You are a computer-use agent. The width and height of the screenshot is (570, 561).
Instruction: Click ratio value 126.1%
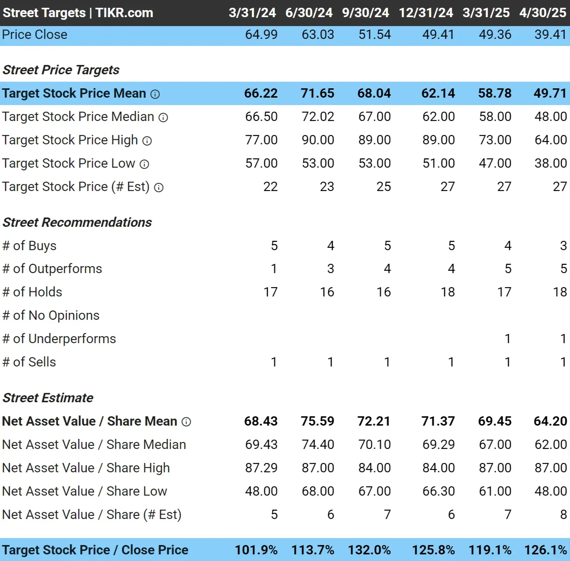click(x=545, y=550)
